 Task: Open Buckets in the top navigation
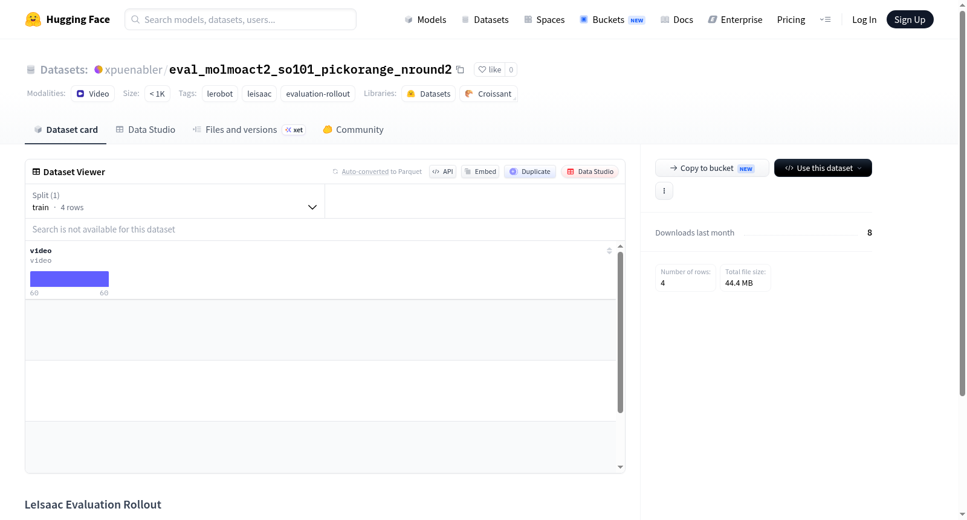click(x=612, y=19)
